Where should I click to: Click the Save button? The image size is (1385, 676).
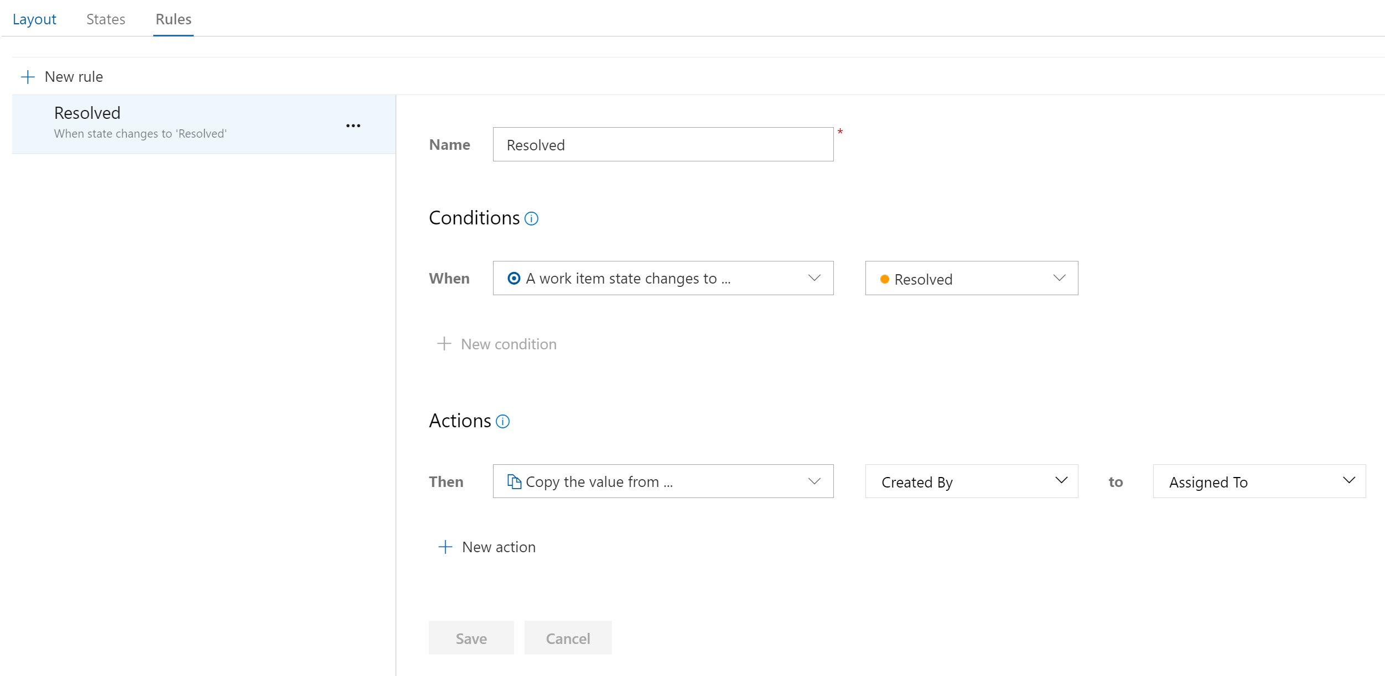point(471,638)
